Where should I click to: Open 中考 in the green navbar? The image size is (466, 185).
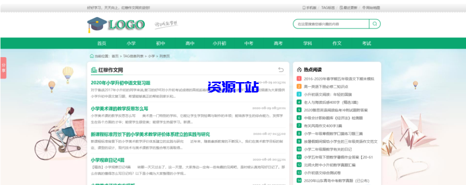(249, 43)
